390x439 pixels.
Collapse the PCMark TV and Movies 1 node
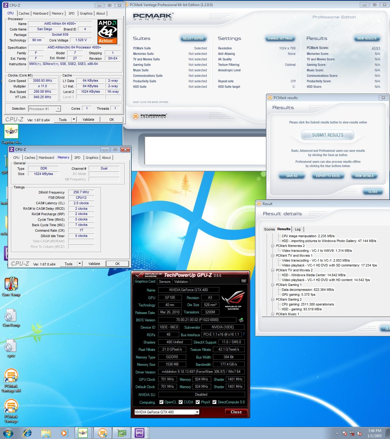[x=273, y=255]
